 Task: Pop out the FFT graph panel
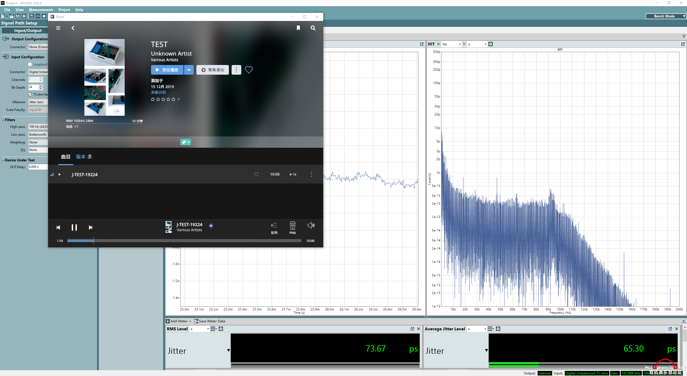[683, 44]
